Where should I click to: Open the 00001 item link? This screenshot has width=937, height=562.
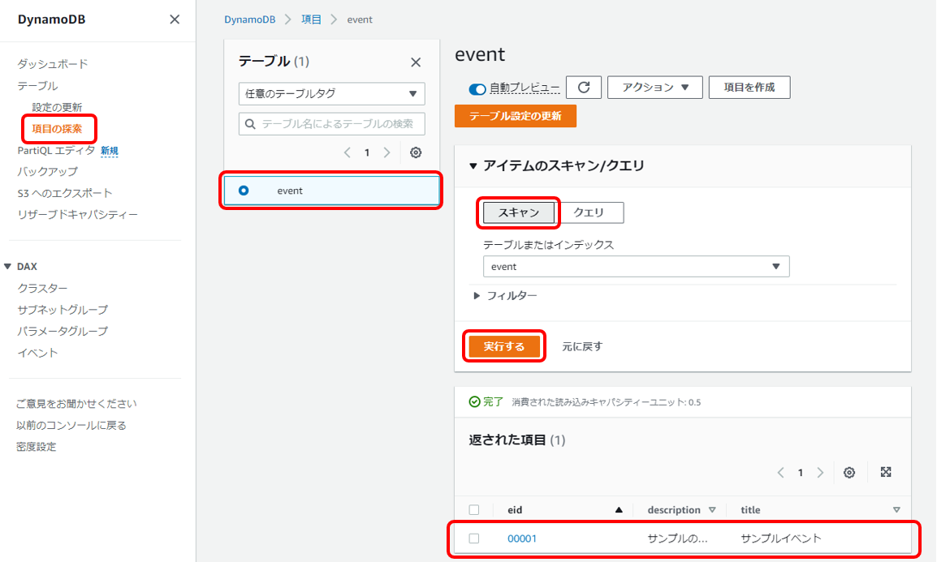tap(522, 538)
